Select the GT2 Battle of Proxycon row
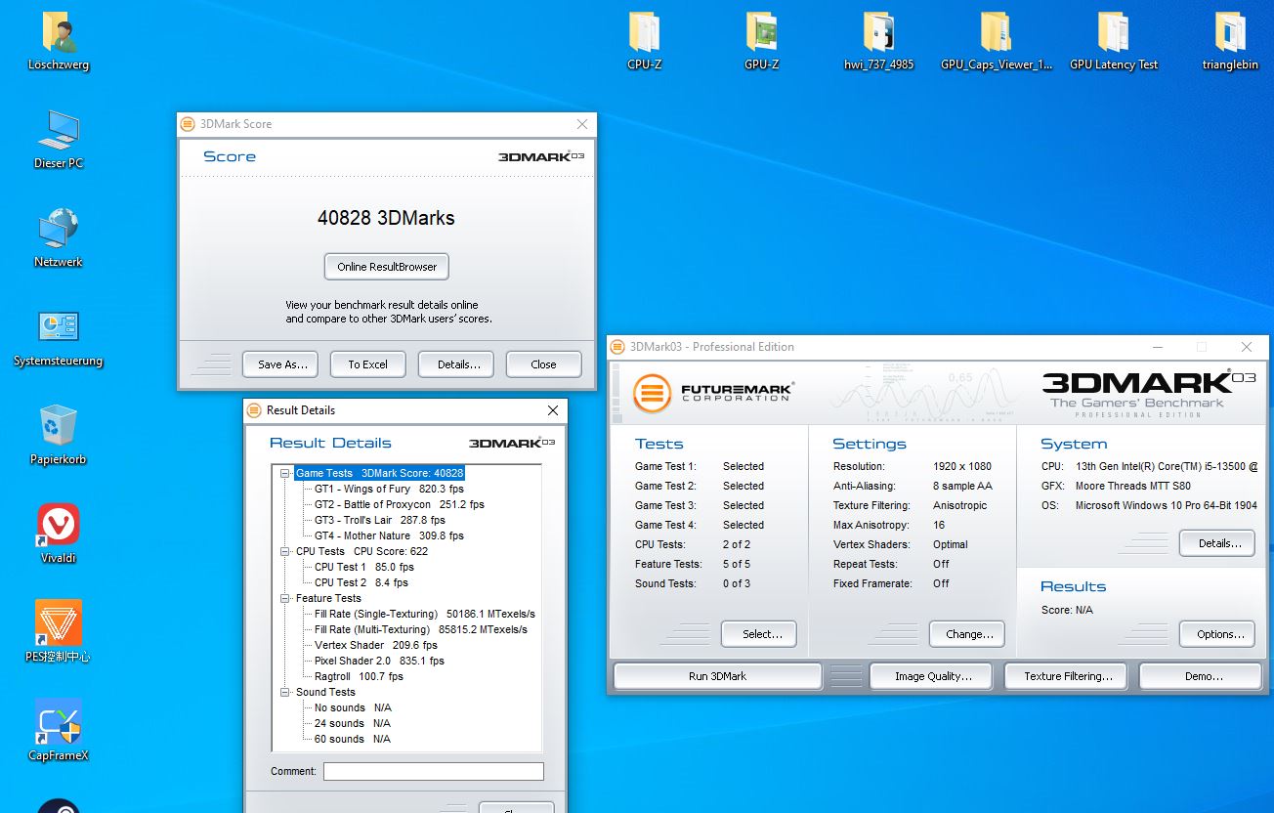The width and height of the screenshot is (1274, 813). coord(399,504)
